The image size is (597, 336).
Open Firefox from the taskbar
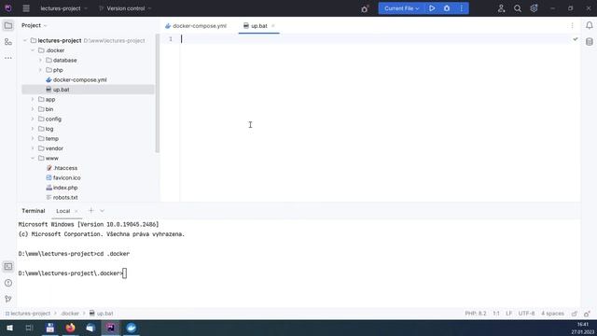pos(70,328)
